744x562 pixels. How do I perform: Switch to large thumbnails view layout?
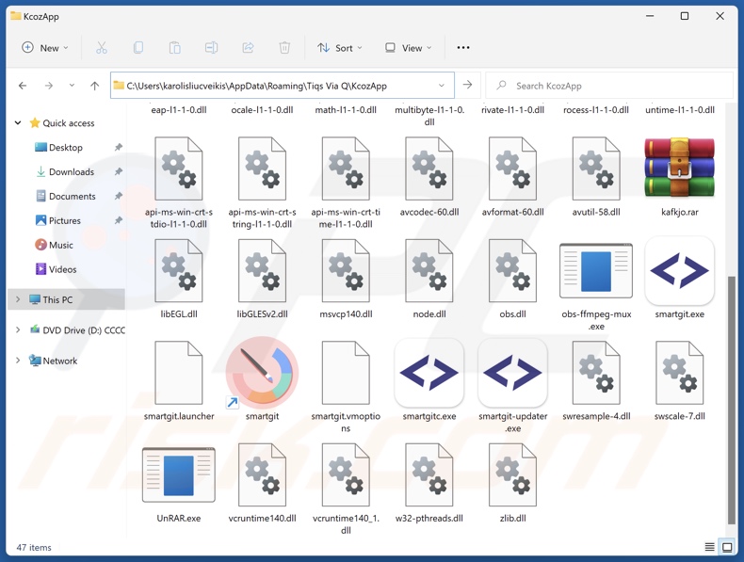[x=727, y=547]
